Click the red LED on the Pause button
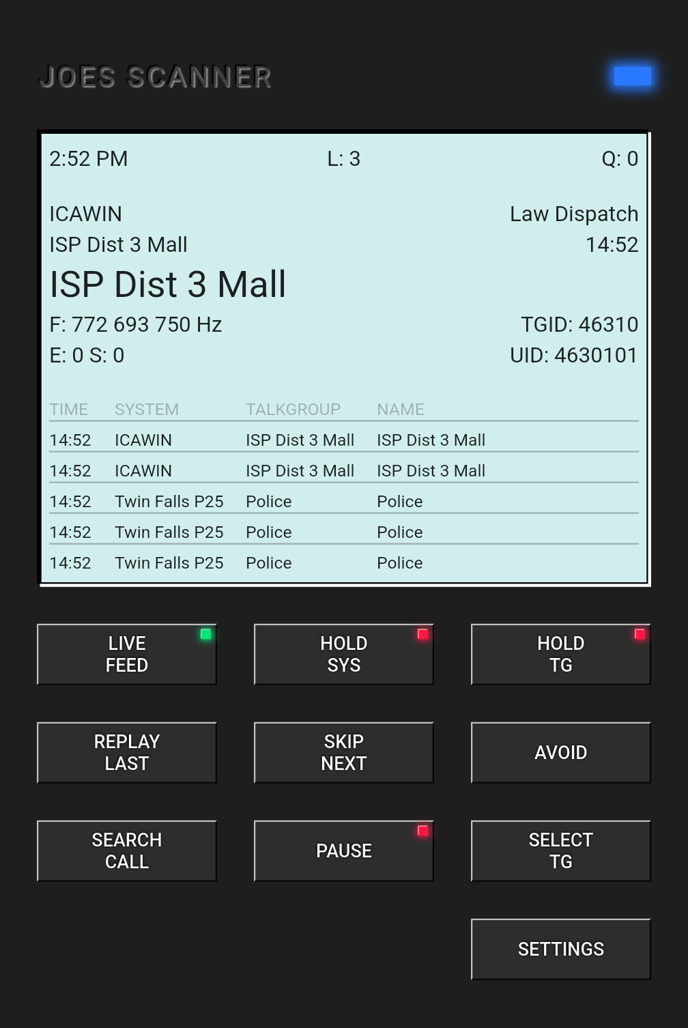 point(422,830)
